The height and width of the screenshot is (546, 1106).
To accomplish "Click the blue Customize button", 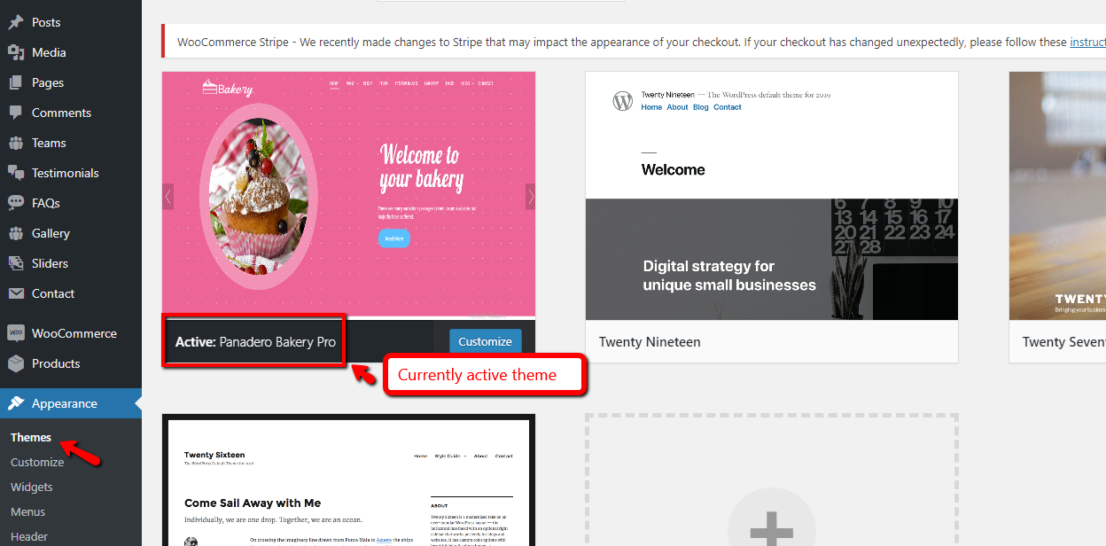I will point(485,341).
